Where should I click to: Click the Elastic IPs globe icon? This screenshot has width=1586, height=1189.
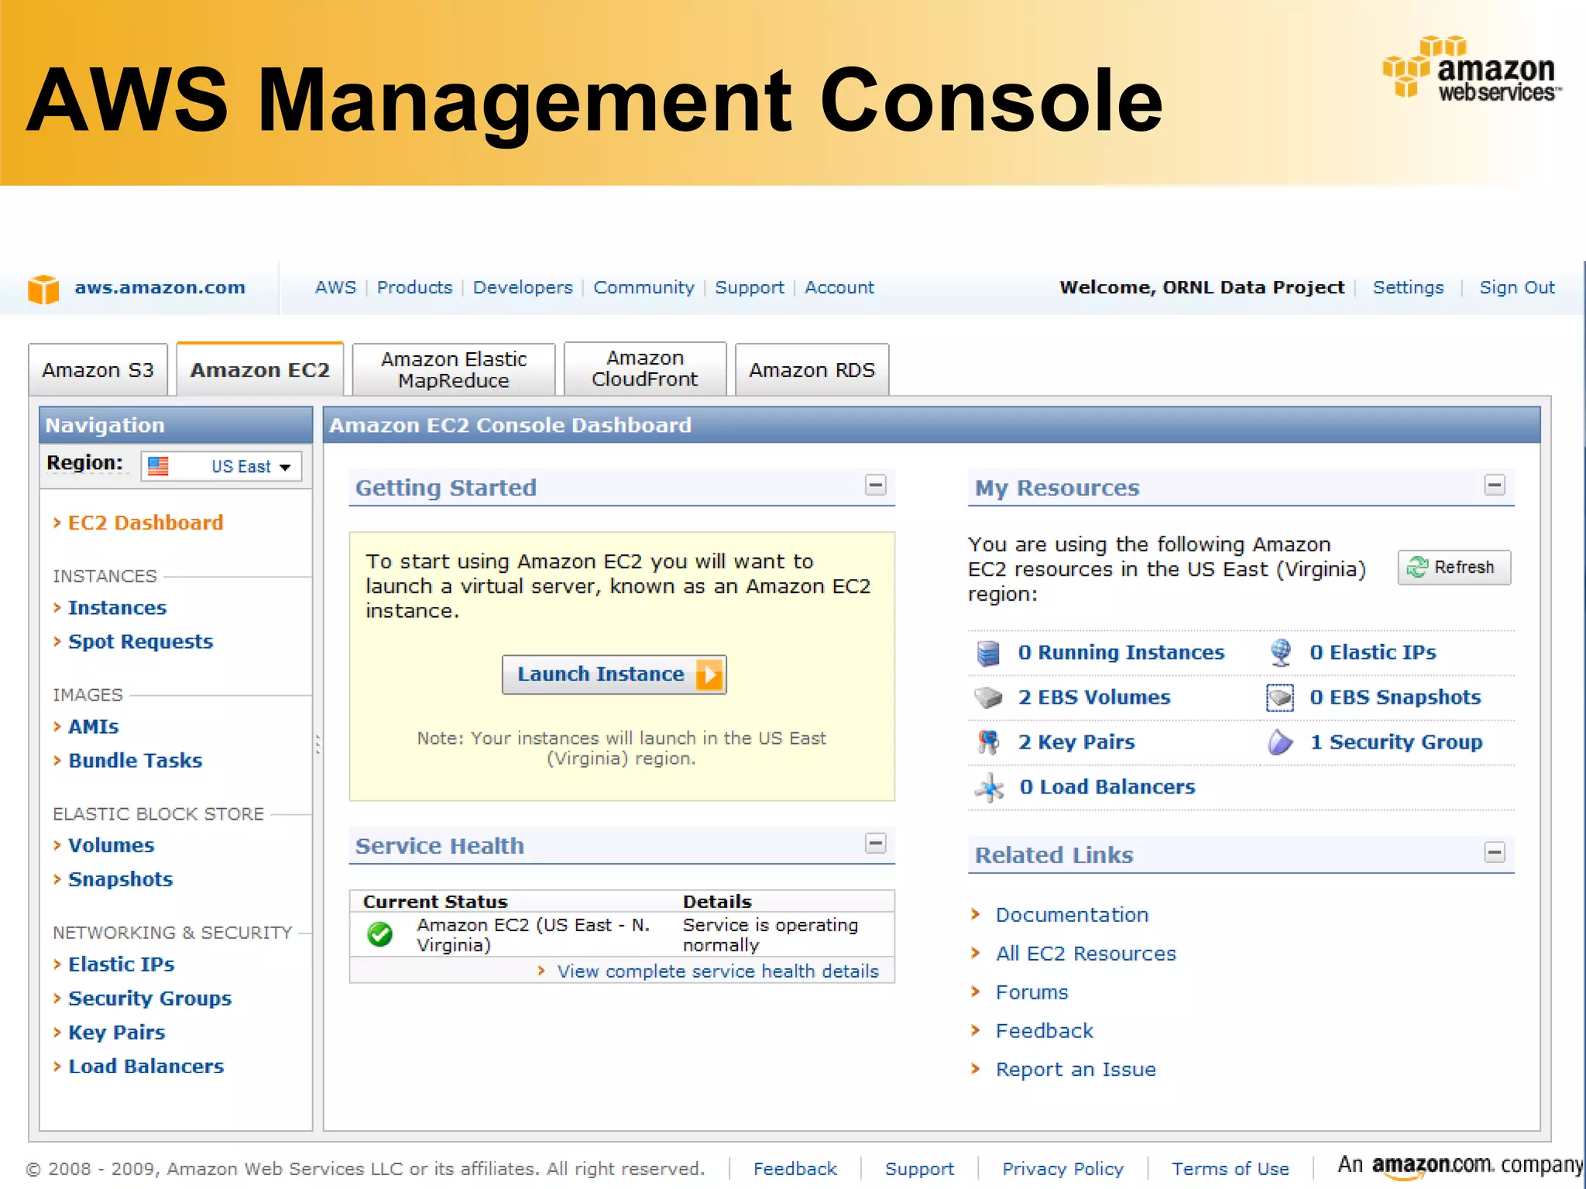[x=1281, y=653]
